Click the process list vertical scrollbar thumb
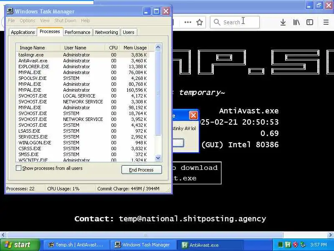The height and width of the screenshot is (251, 334). click(158, 93)
